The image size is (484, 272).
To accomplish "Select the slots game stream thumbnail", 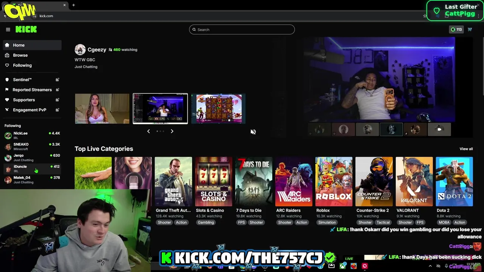I will 219,108.
